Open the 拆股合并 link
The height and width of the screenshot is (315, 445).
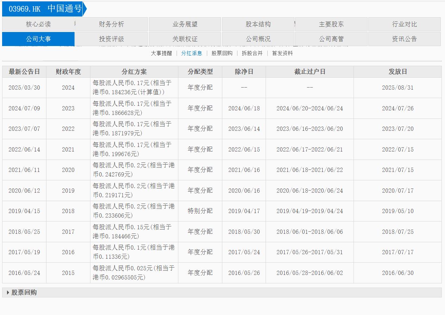point(252,53)
